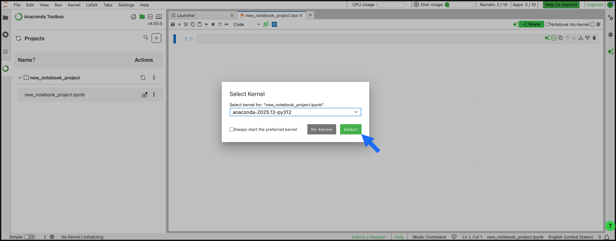Open the View menu
This screenshot has width=616, height=241.
pyautogui.click(x=44, y=5)
